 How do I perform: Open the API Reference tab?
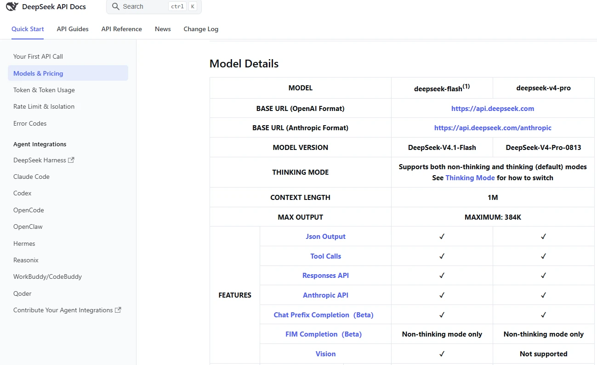pos(122,29)
